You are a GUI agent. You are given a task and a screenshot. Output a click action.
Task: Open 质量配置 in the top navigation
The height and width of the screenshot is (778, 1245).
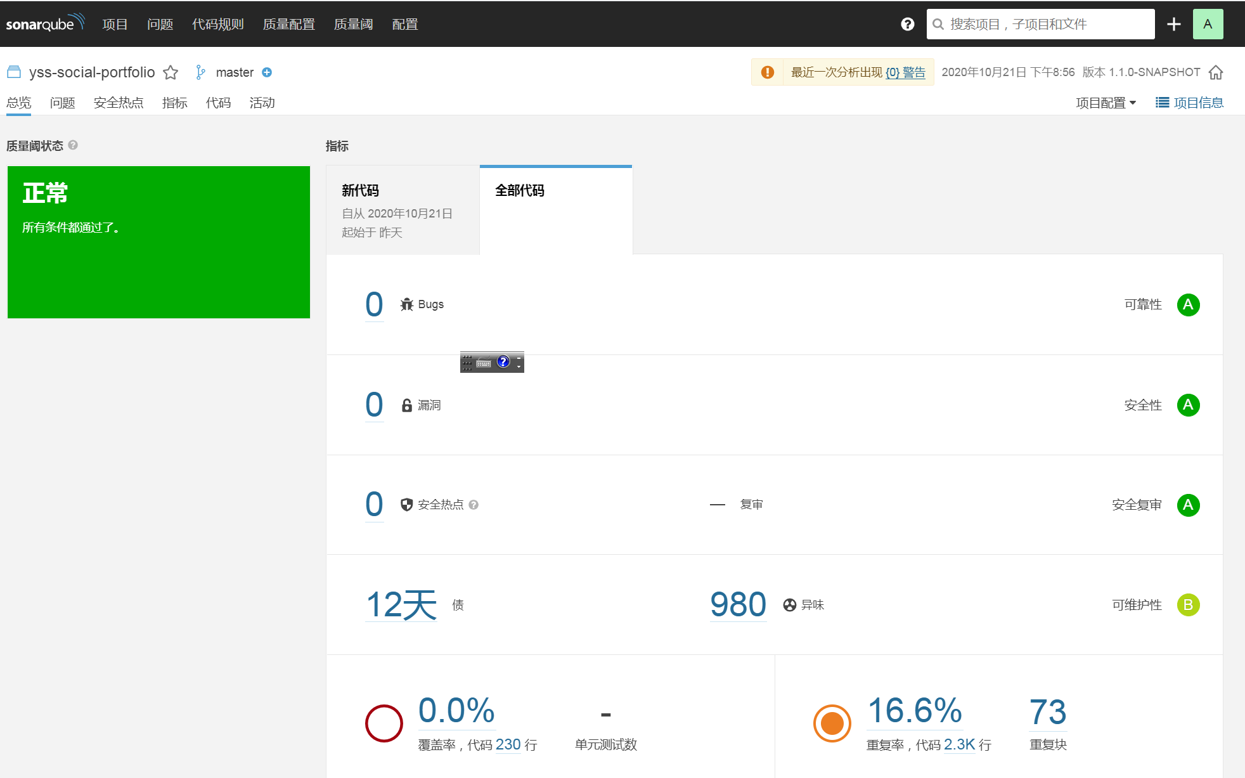288,24
